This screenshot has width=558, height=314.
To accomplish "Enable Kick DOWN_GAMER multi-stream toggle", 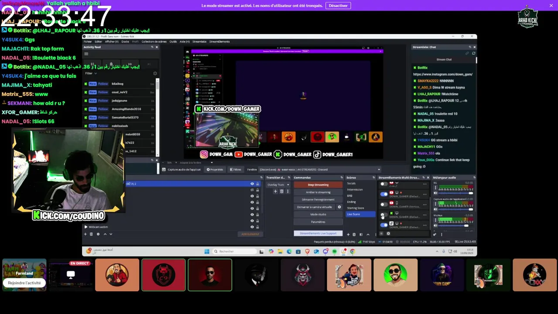I will [x=384, y=215].
